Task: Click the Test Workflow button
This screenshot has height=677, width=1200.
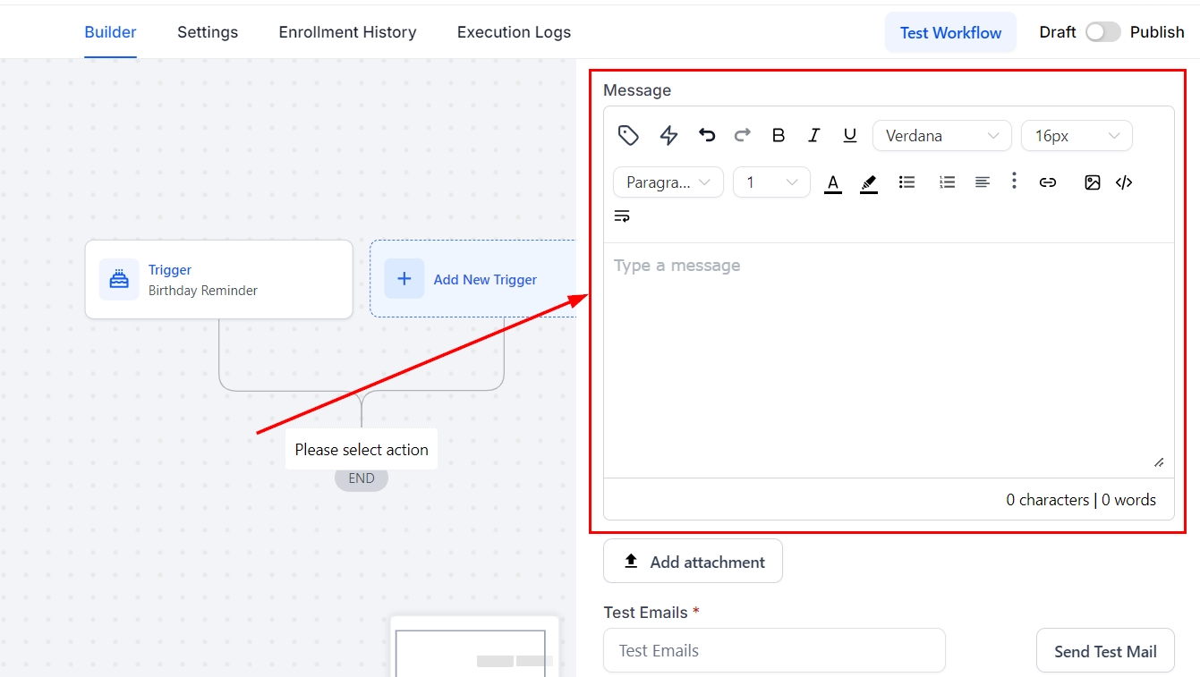Action: (950, 33)
